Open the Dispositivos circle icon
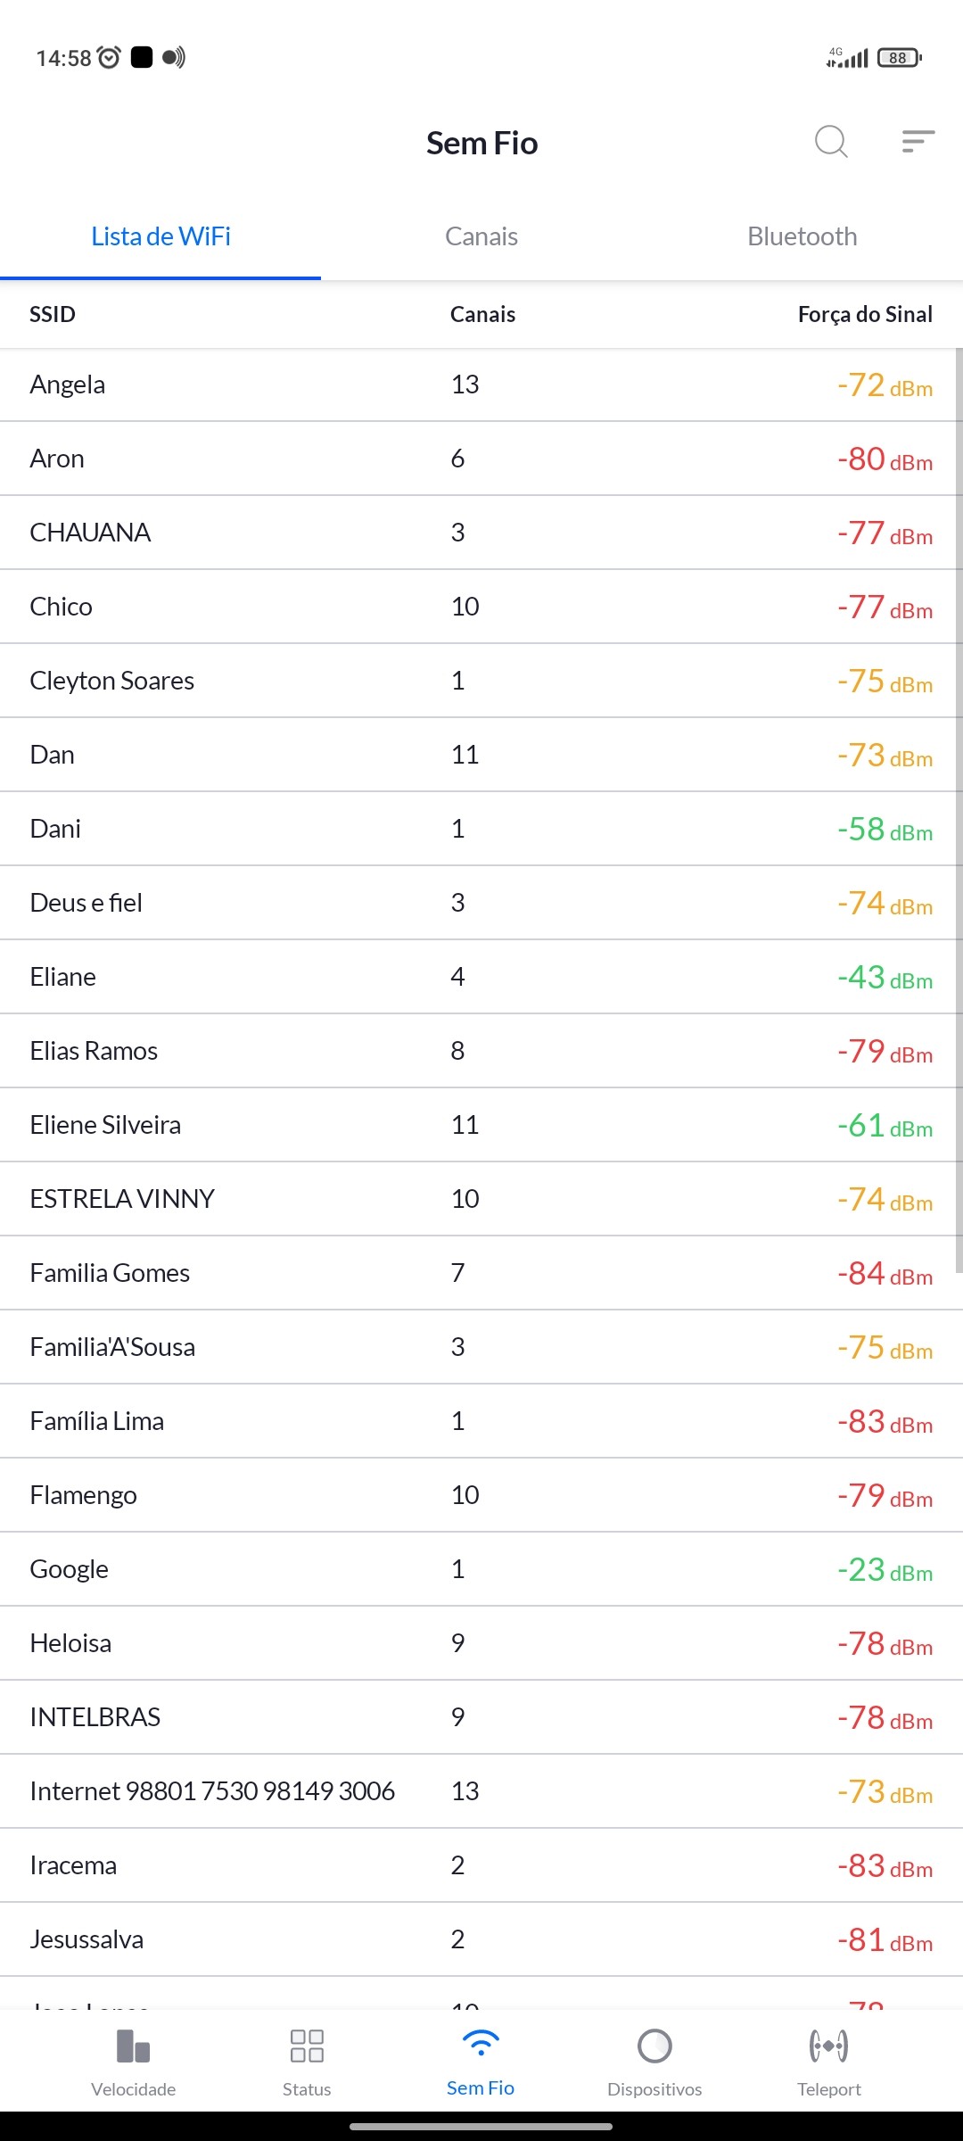The height and width of the screenshot is (2141, 963). tap(654, 2046)
